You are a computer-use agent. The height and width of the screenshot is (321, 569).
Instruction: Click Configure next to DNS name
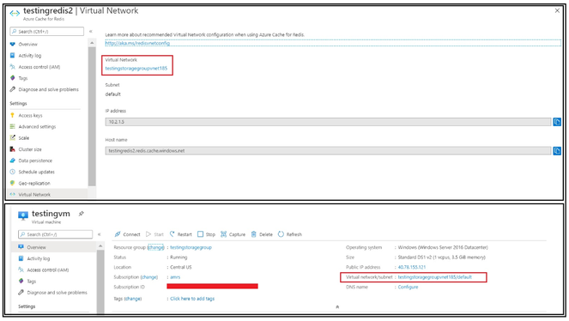pos(408,287)
